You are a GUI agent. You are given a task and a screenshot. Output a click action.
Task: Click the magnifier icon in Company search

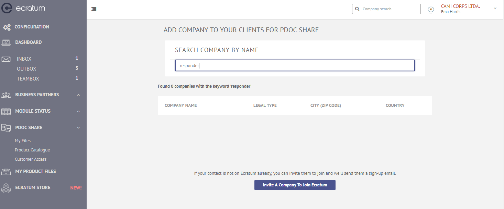[x=357, y=9]
